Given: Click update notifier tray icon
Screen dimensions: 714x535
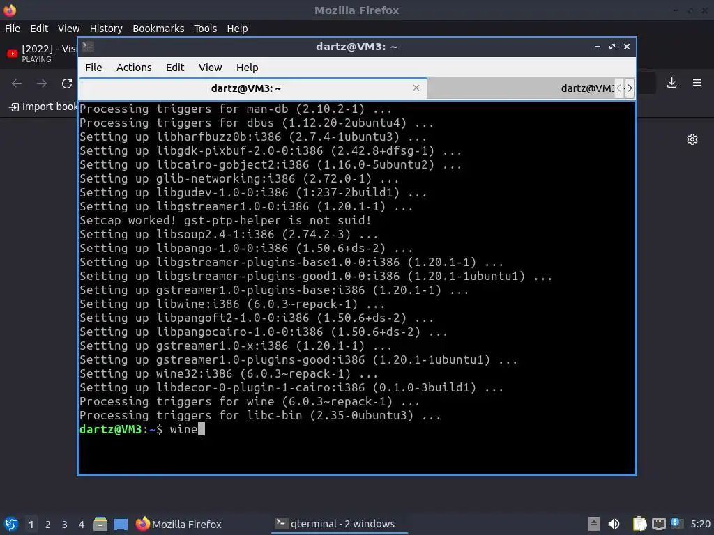Looking at the screenshot, I should pyautogui.click(x=677, y=524).
